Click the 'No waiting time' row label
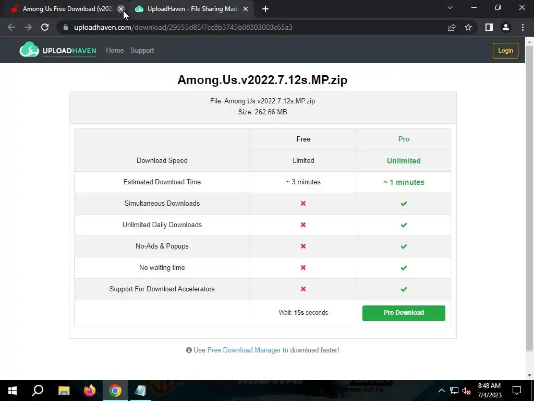534x401 pixels. pos(162,268)
